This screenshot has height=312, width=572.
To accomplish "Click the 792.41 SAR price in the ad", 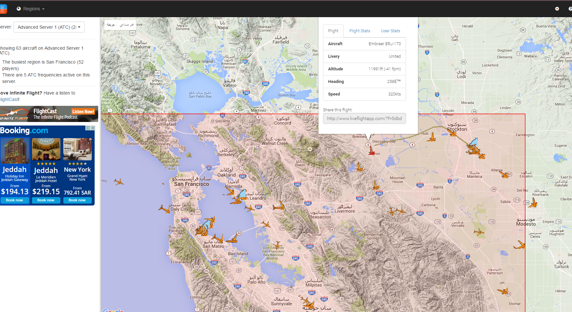I will click(78, 193).
